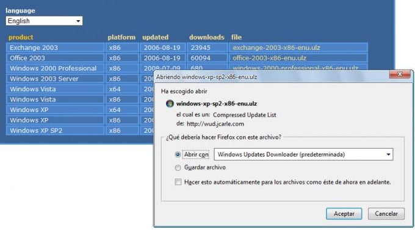Click the product column header

[21, 37]
